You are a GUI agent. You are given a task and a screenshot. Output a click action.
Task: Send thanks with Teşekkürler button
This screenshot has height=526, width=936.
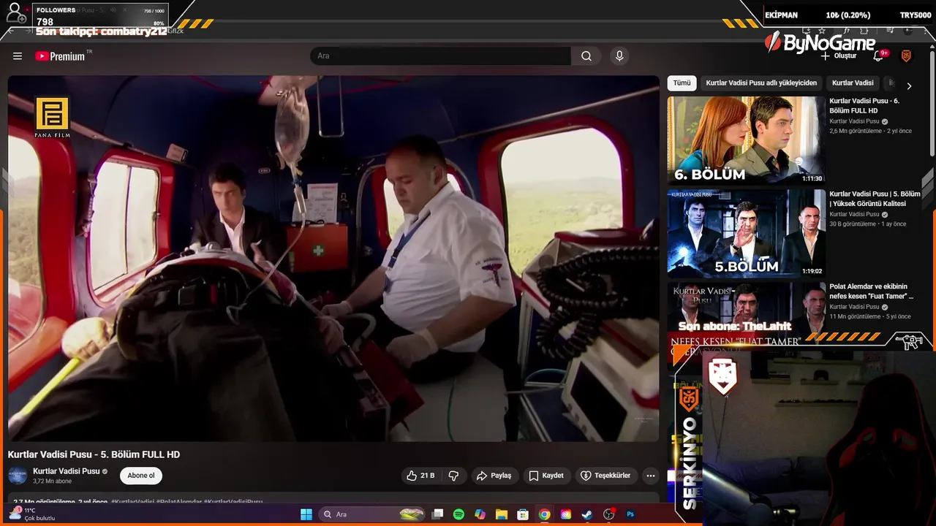(x=605, y=476)
